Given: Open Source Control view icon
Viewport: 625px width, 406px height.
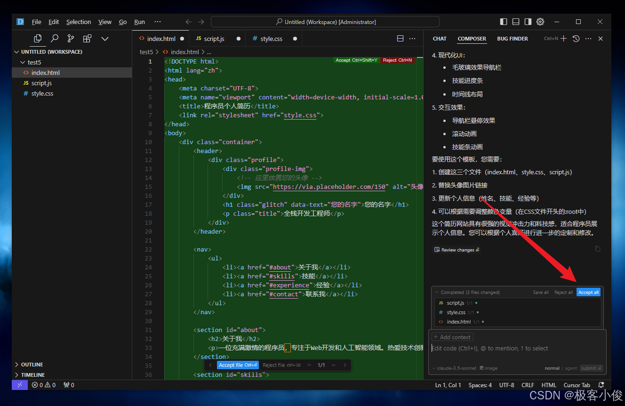Looking at the screenshot, I should click(x=71, y=39).
